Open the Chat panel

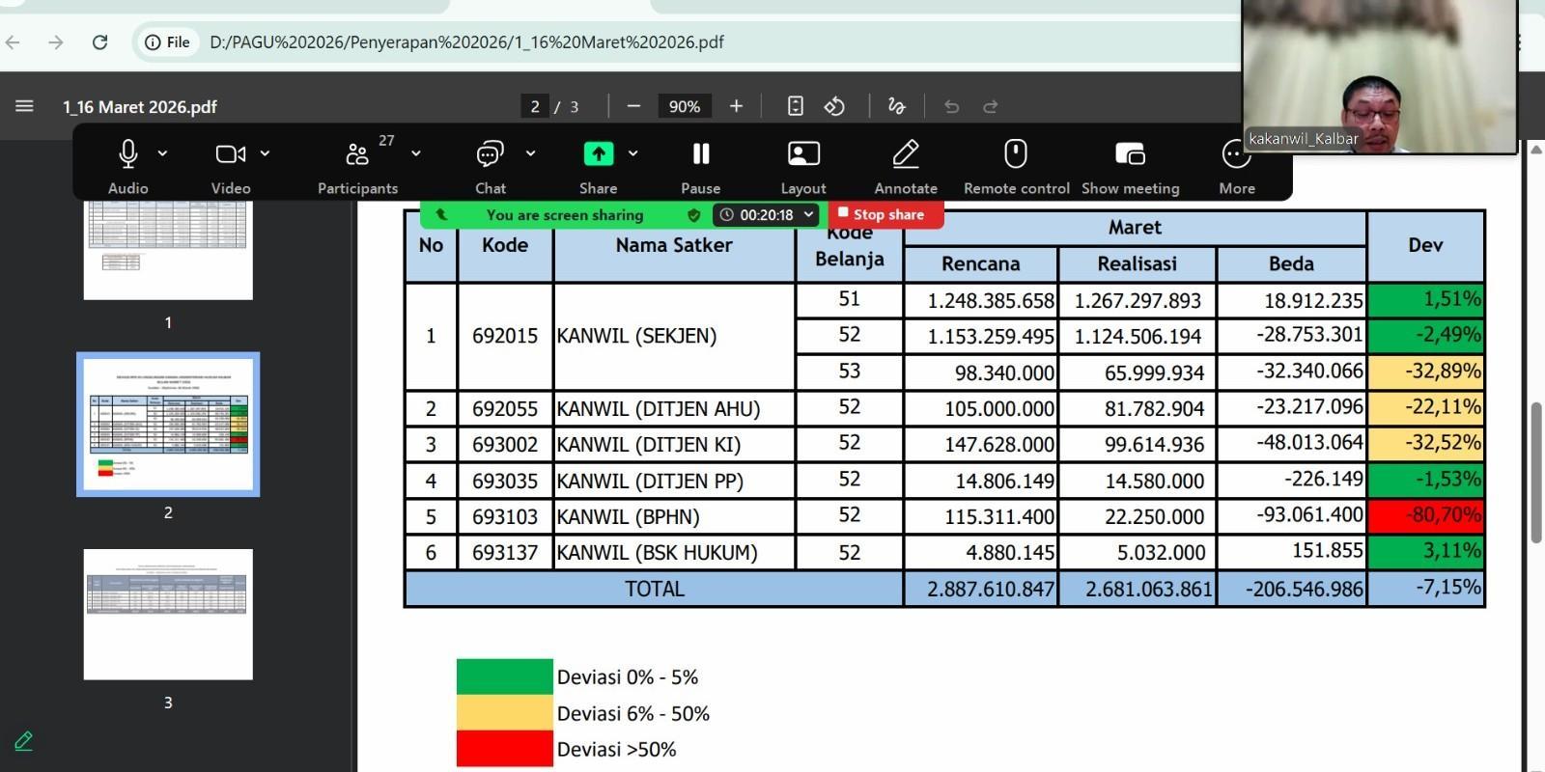click(490, 154)
